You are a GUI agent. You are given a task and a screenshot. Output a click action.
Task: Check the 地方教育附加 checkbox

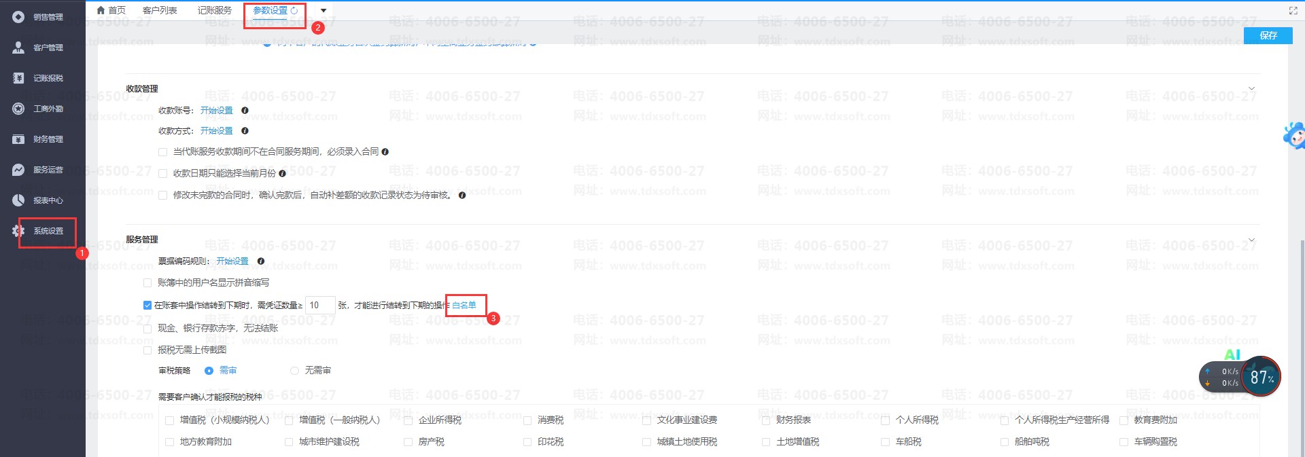[170, 442]
